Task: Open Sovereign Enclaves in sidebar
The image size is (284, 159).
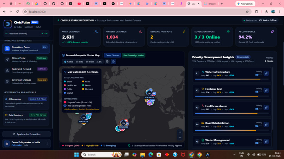Action: click(26, 81)
